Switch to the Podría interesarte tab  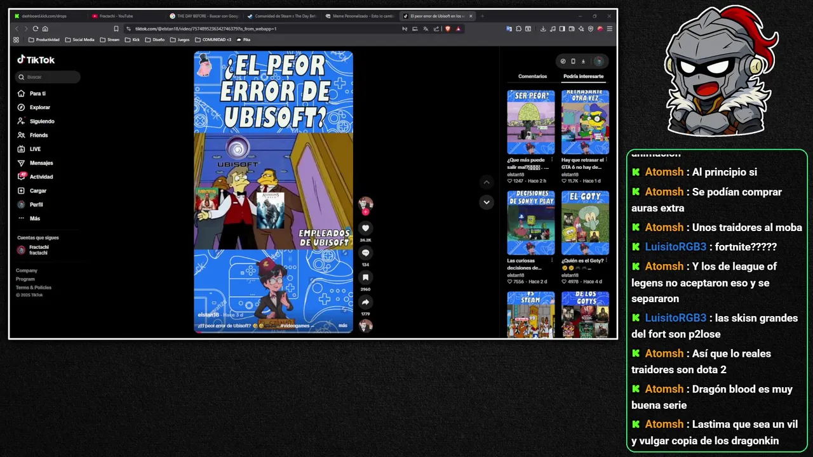point(583,76)
